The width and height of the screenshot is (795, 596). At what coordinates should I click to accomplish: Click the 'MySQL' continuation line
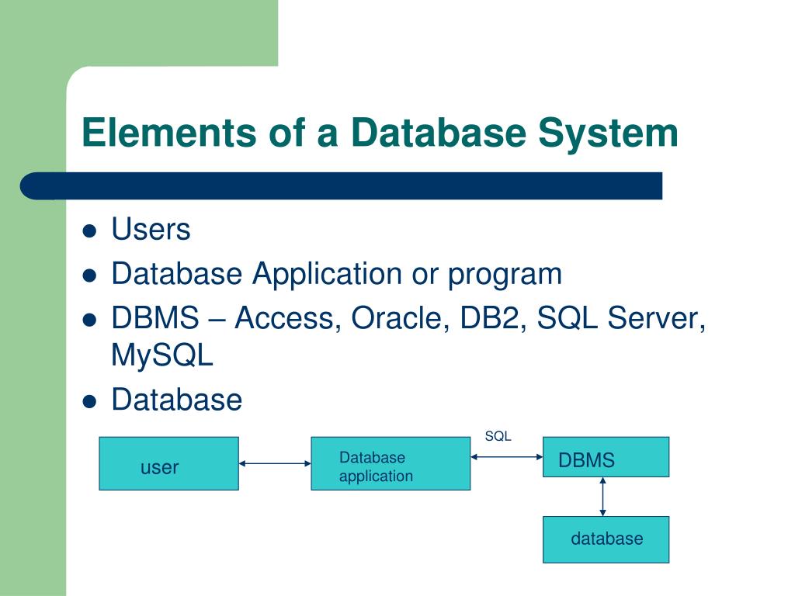click(x=161, y=356)
